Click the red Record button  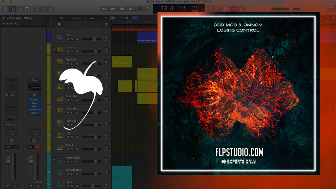click(x=139, y=9)
